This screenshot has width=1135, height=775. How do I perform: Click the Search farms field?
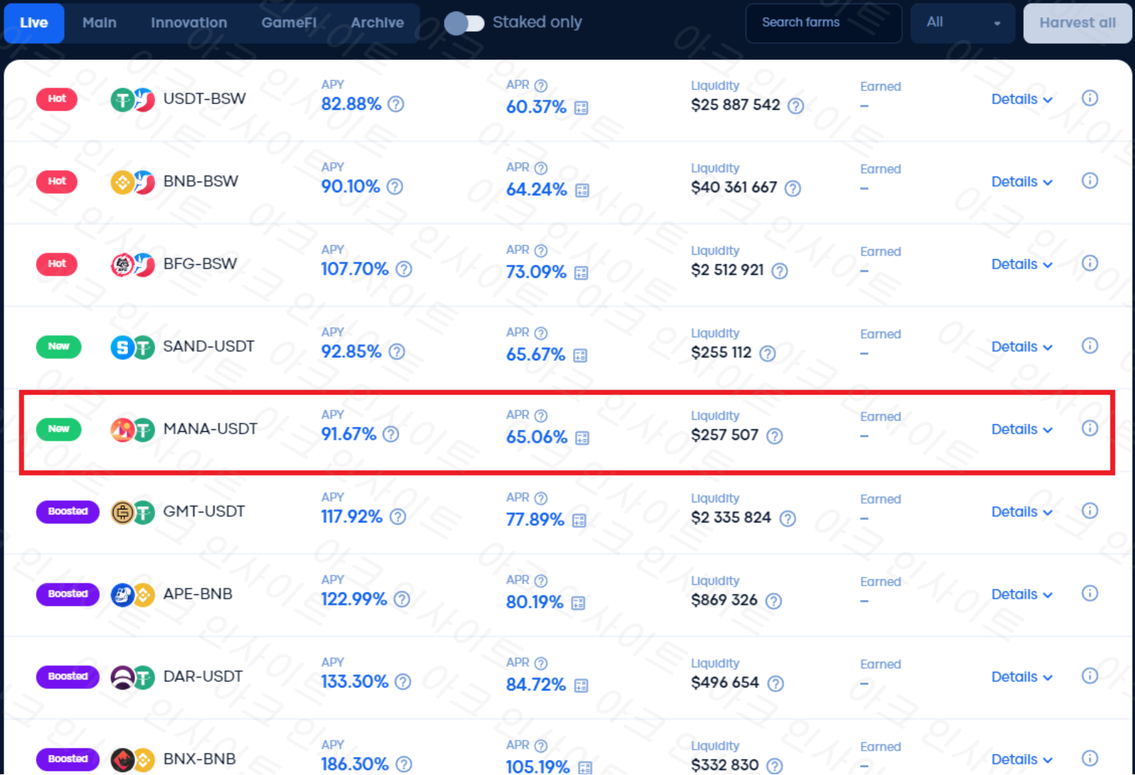point(823,23)
